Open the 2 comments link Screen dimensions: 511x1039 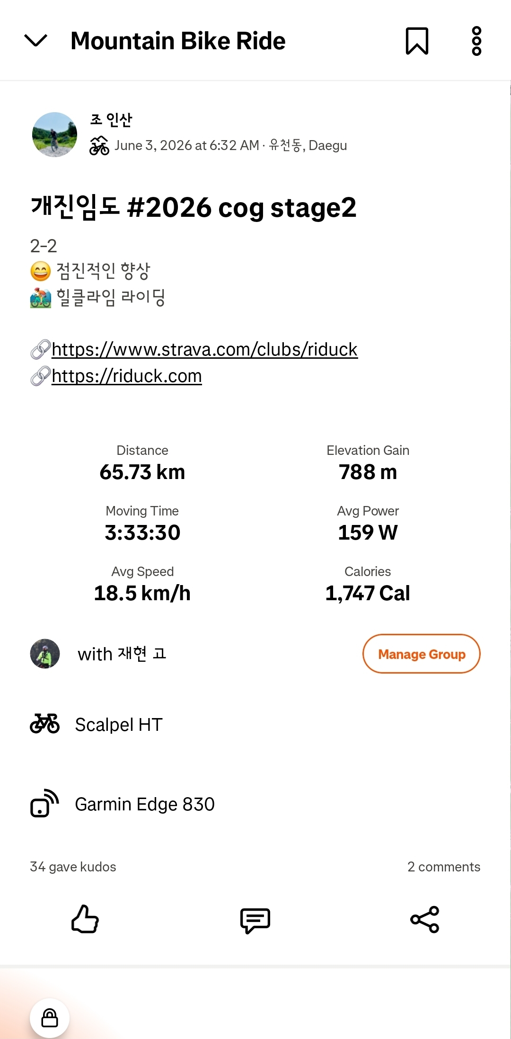tap(444, 867)
